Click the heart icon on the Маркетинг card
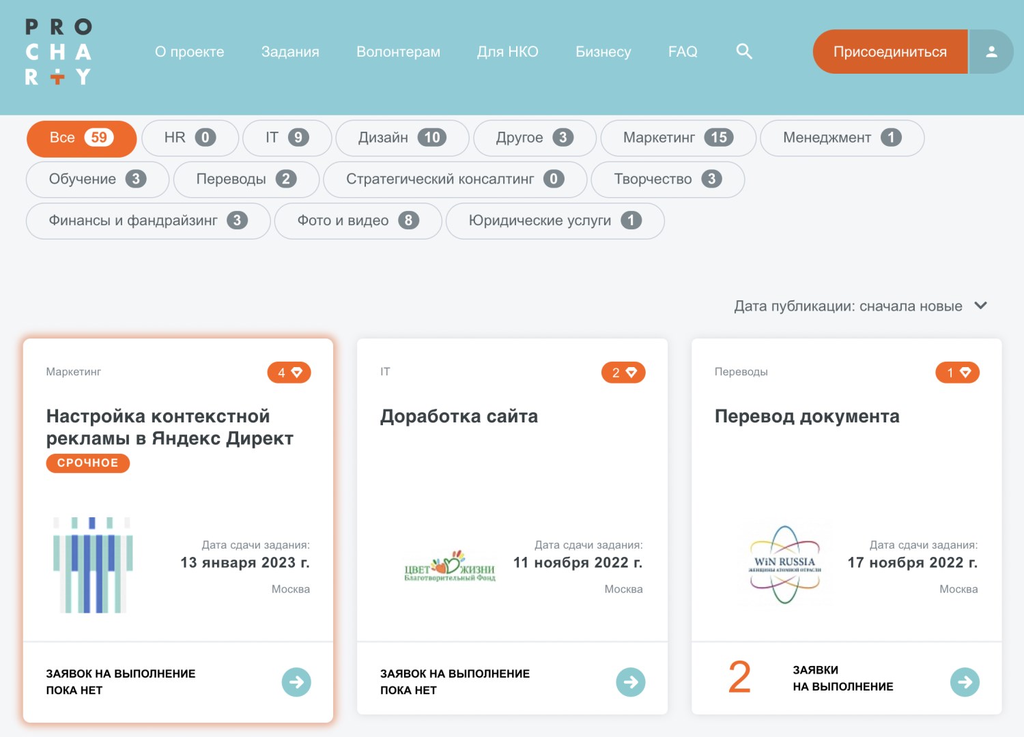The width and height of the screenshot is (1024, 737). tap(289, 372)
